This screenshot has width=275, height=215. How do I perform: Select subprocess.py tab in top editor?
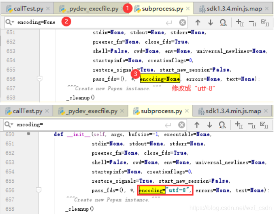162,9
